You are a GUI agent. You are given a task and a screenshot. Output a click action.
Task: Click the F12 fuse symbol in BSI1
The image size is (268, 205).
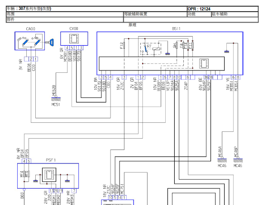tap(124, 45)
